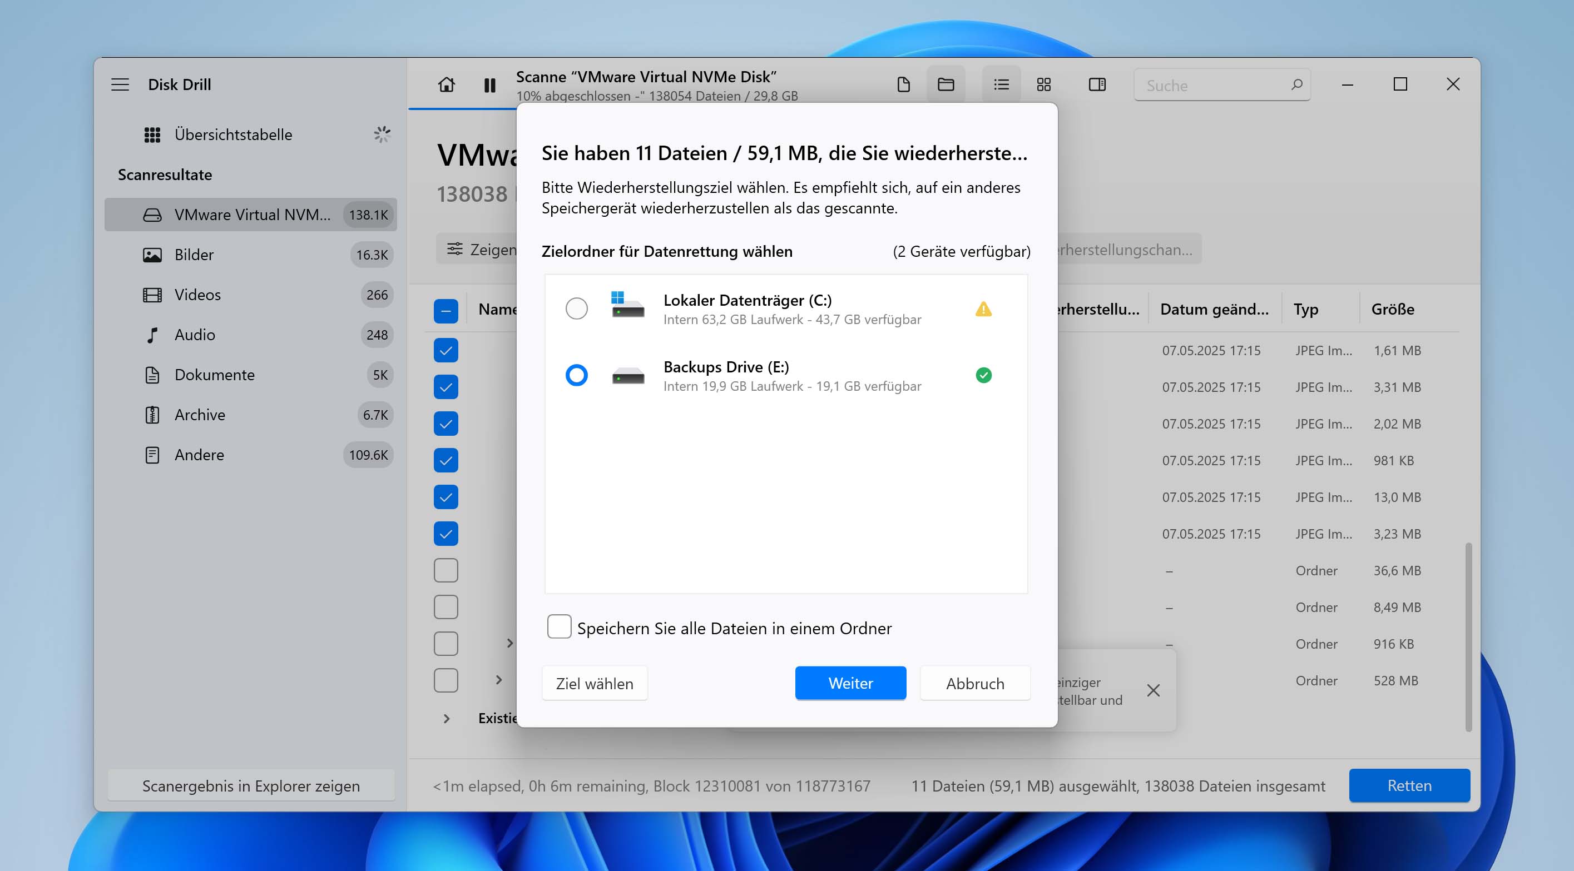Screen dimensions: 1574x871
Task: Click the green checkmark icon for E:
Action: [x=983, y=375]
